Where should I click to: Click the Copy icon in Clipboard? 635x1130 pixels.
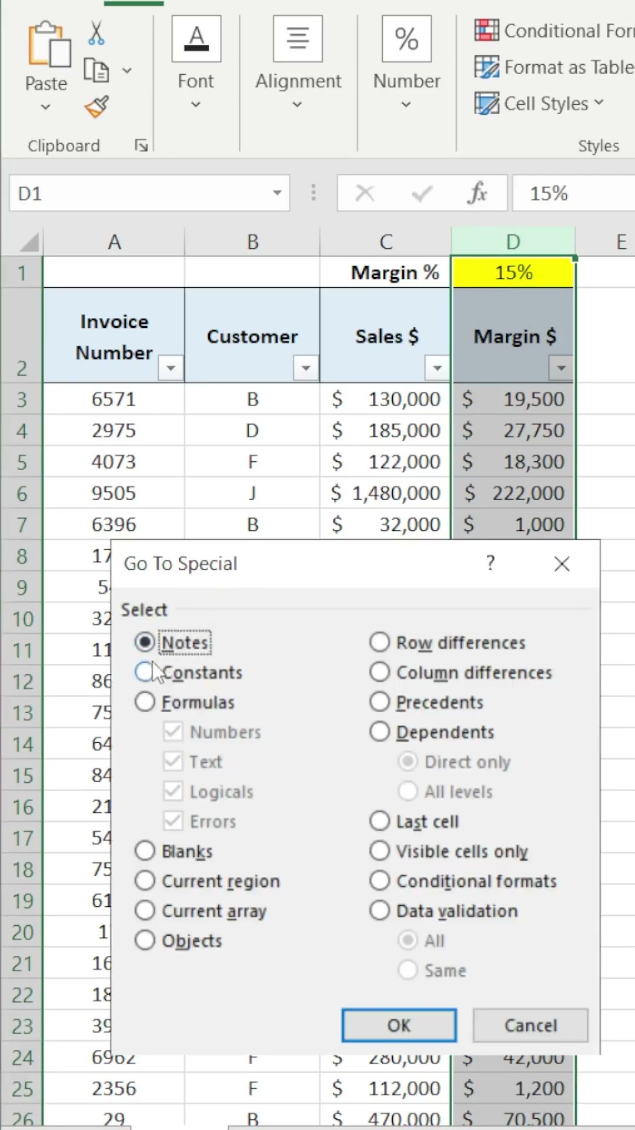(x=96, y=71)
